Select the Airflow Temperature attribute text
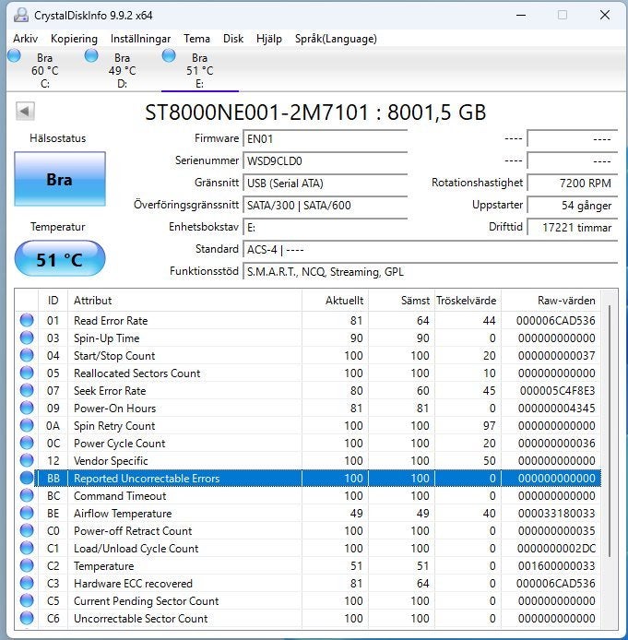Viewport: 628px width, 640px height. (x=123, y=514)
